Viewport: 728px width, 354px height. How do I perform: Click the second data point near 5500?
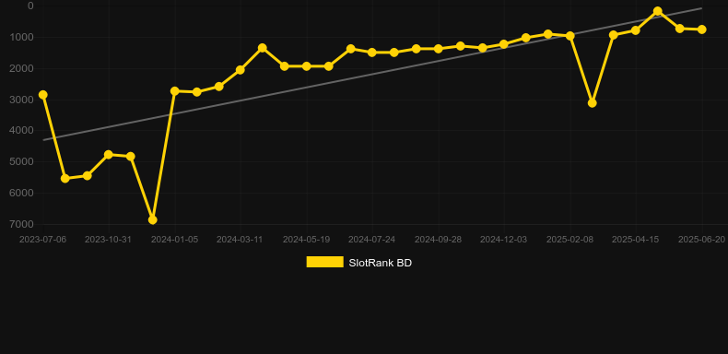click(x=65, y=179)
